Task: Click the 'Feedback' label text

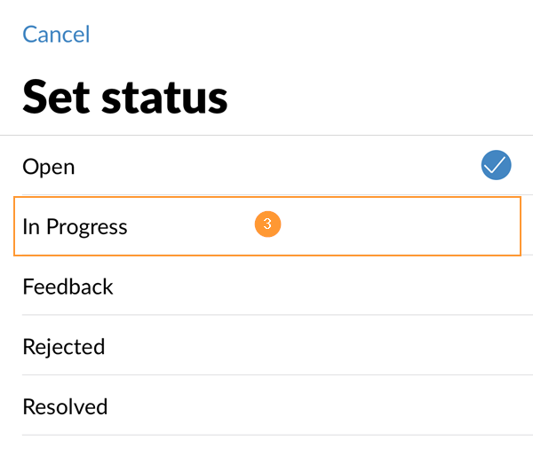Action: [68, 287]
